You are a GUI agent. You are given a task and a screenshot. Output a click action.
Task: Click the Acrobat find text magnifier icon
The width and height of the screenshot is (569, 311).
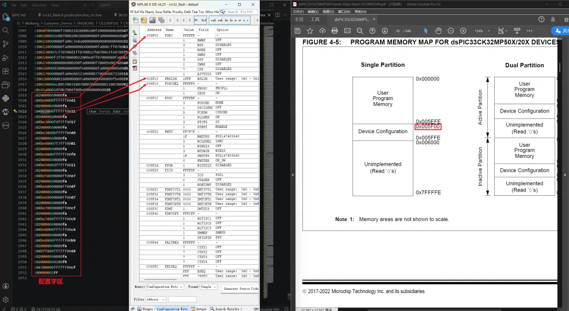360,31
